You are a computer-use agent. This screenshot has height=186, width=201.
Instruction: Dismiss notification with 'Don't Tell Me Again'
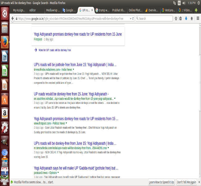(x=186, y=182)
